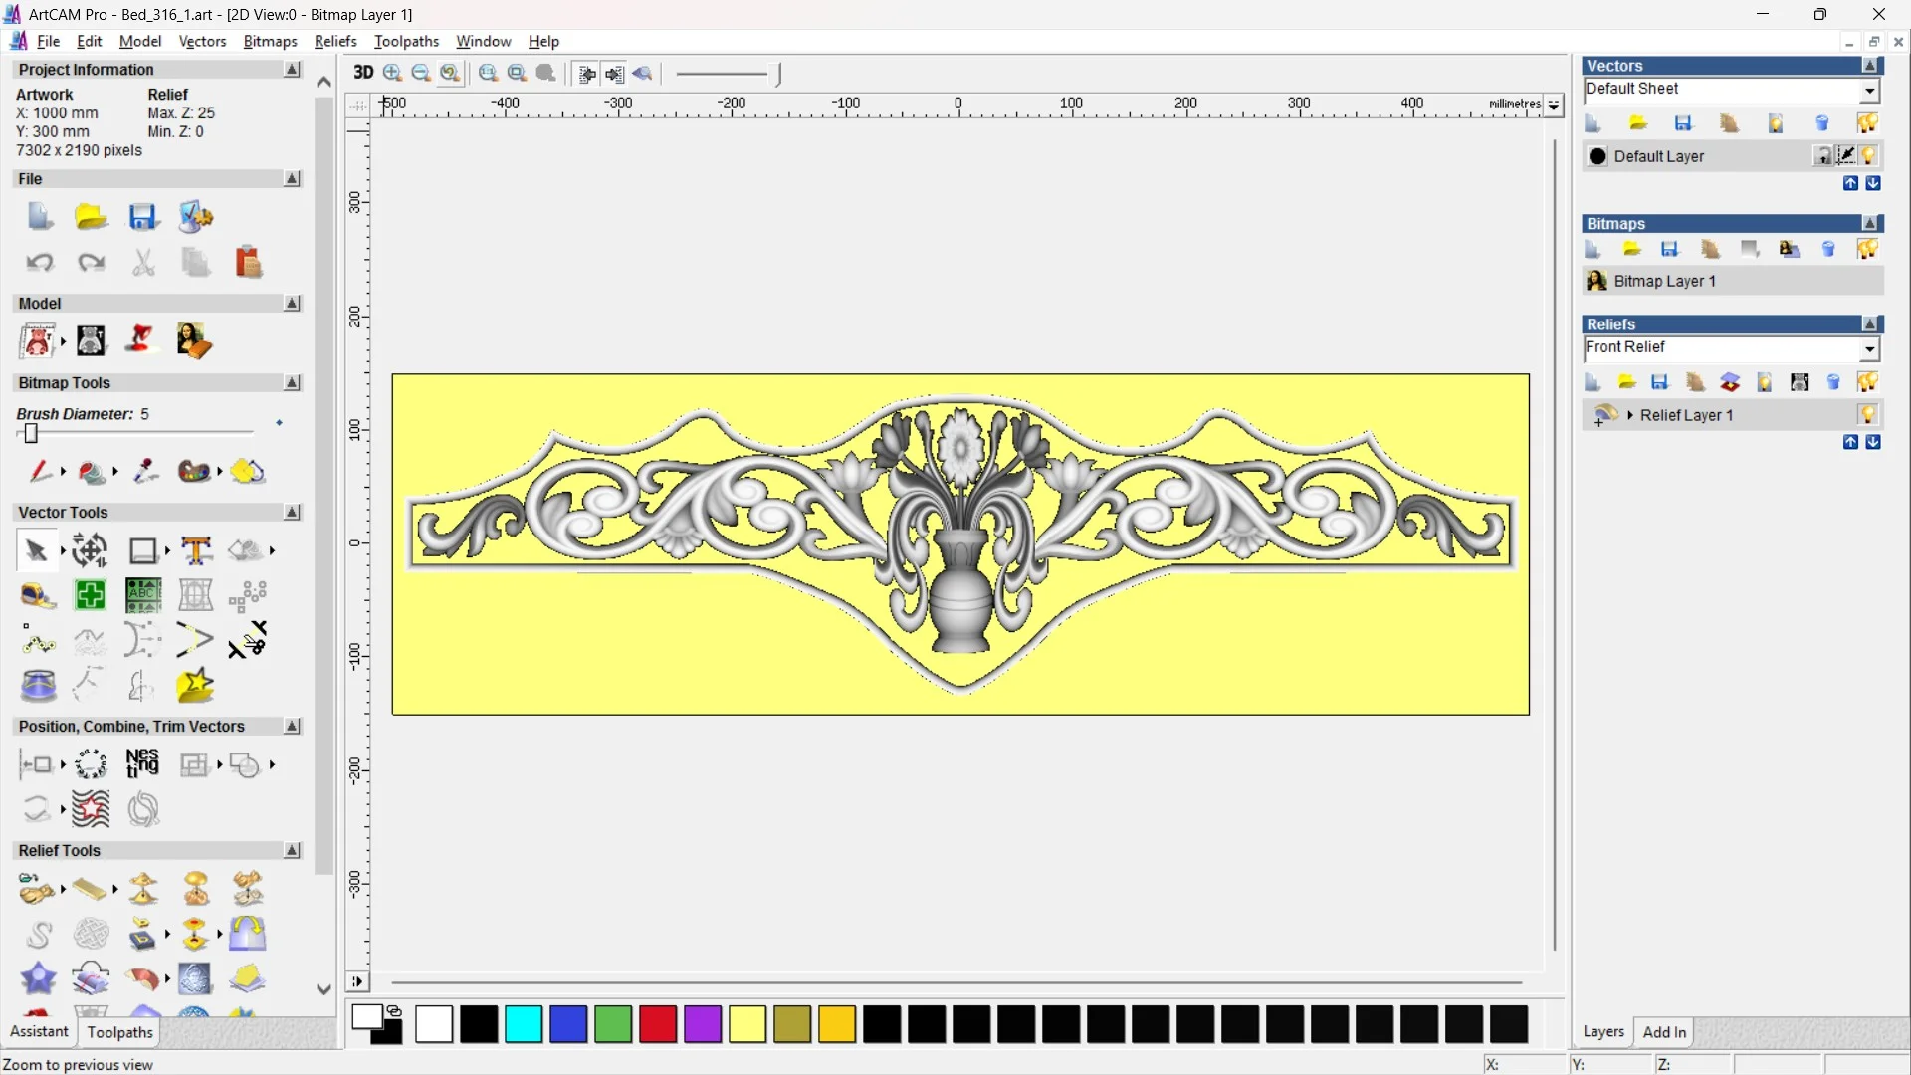Click the Save file icon
1911x1075 pixels.
142,217
